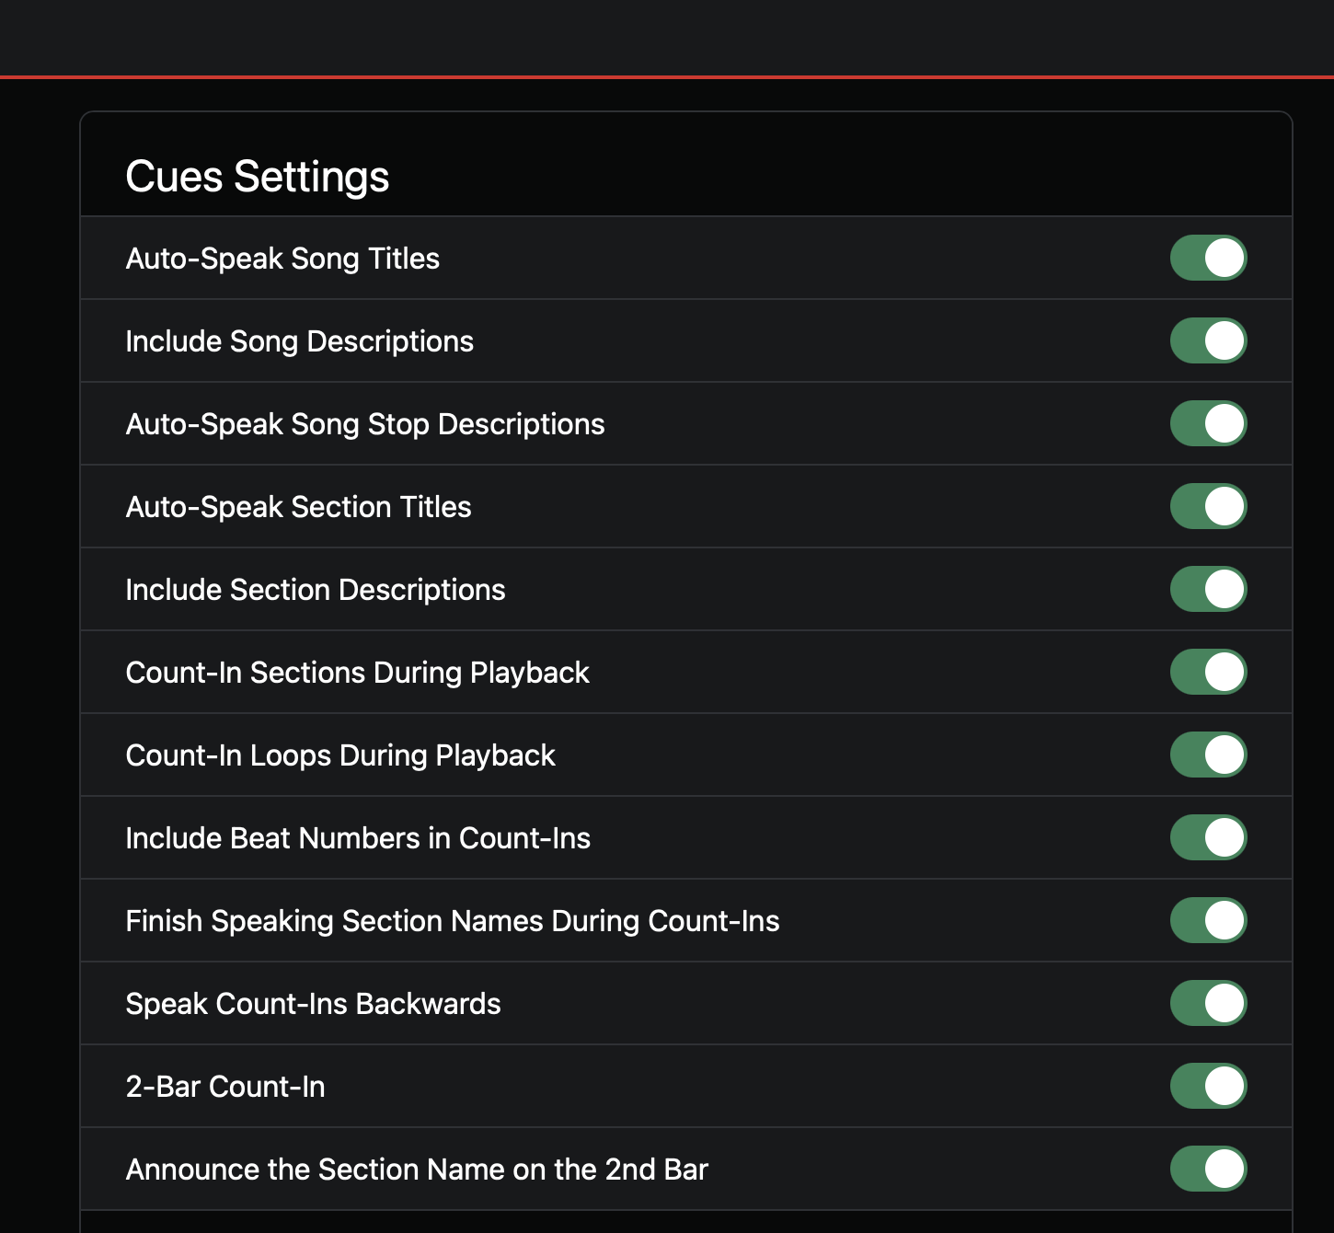Disable Count-In Sections During Playback switch
This screenshot has height=1233, width=1334.
(1208, 672)
